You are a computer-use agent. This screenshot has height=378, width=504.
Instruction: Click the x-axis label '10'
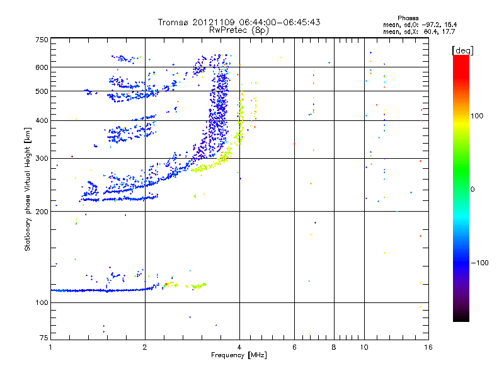[364, 347]
